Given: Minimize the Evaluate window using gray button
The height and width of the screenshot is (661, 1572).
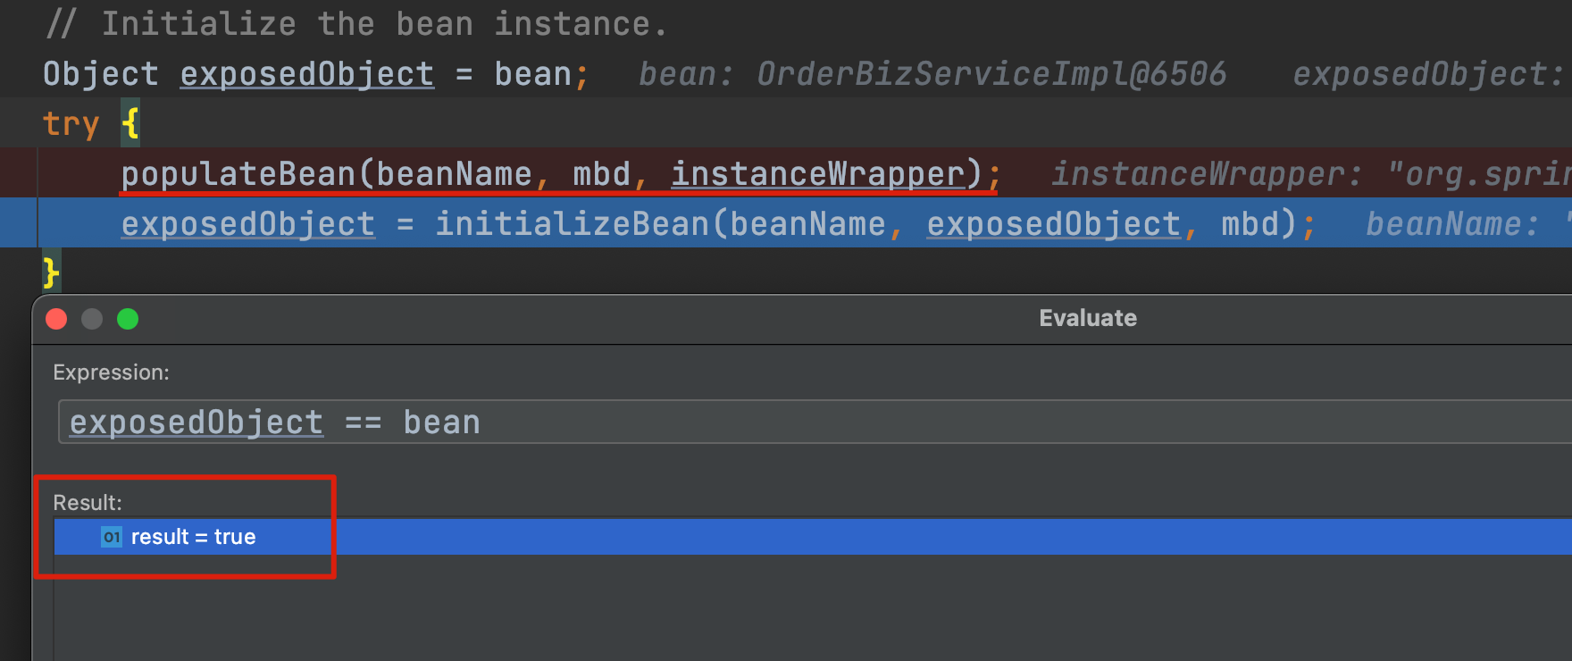Looking at the screenshot, I should tap(92, 319).
